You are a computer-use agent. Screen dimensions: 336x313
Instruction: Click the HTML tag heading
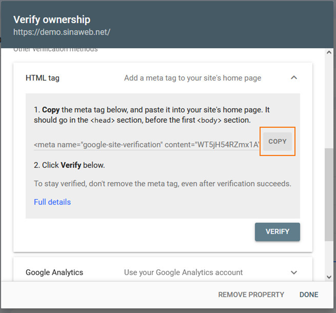click(x=42, y=78)
